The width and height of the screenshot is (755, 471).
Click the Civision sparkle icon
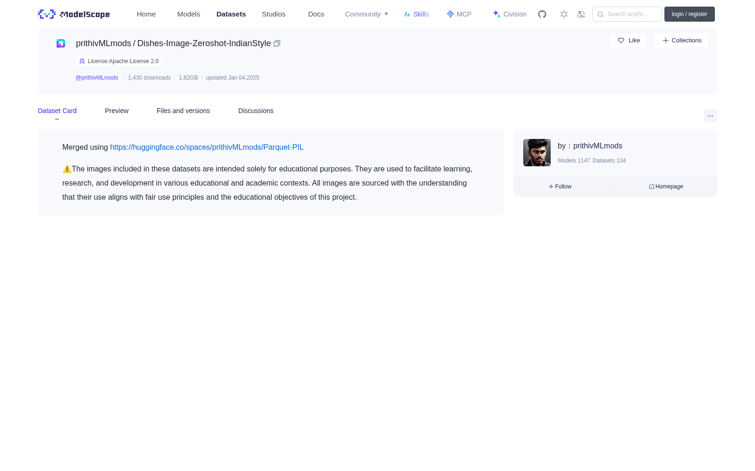tap(496, 14)
